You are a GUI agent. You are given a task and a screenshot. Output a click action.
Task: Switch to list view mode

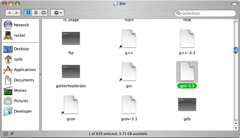pyautogui.click(x=36, y=13)
